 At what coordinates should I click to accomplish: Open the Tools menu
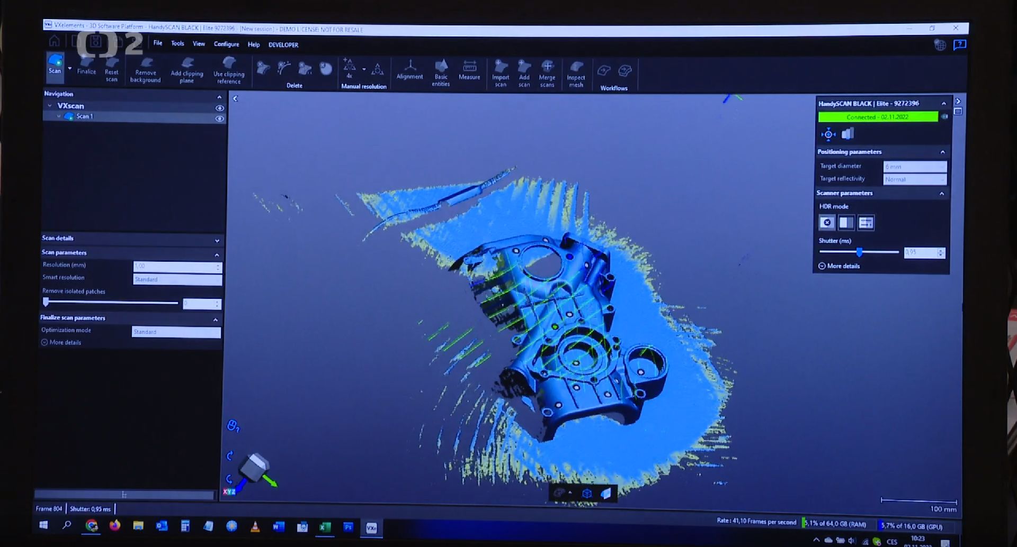click(177, 43)
